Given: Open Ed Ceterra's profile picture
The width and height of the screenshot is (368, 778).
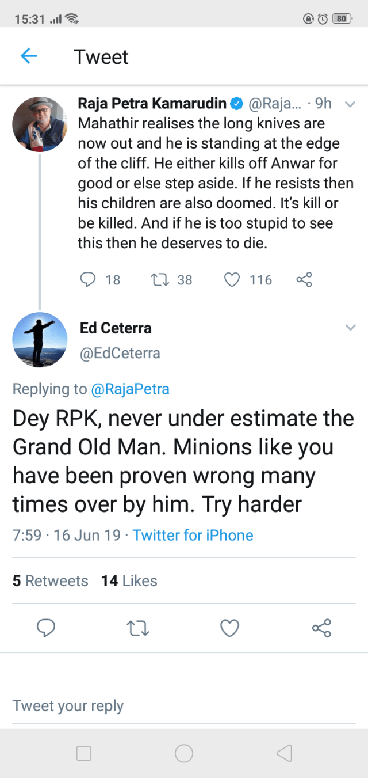Looking at the screenshot, I should (x=40, y=340).
